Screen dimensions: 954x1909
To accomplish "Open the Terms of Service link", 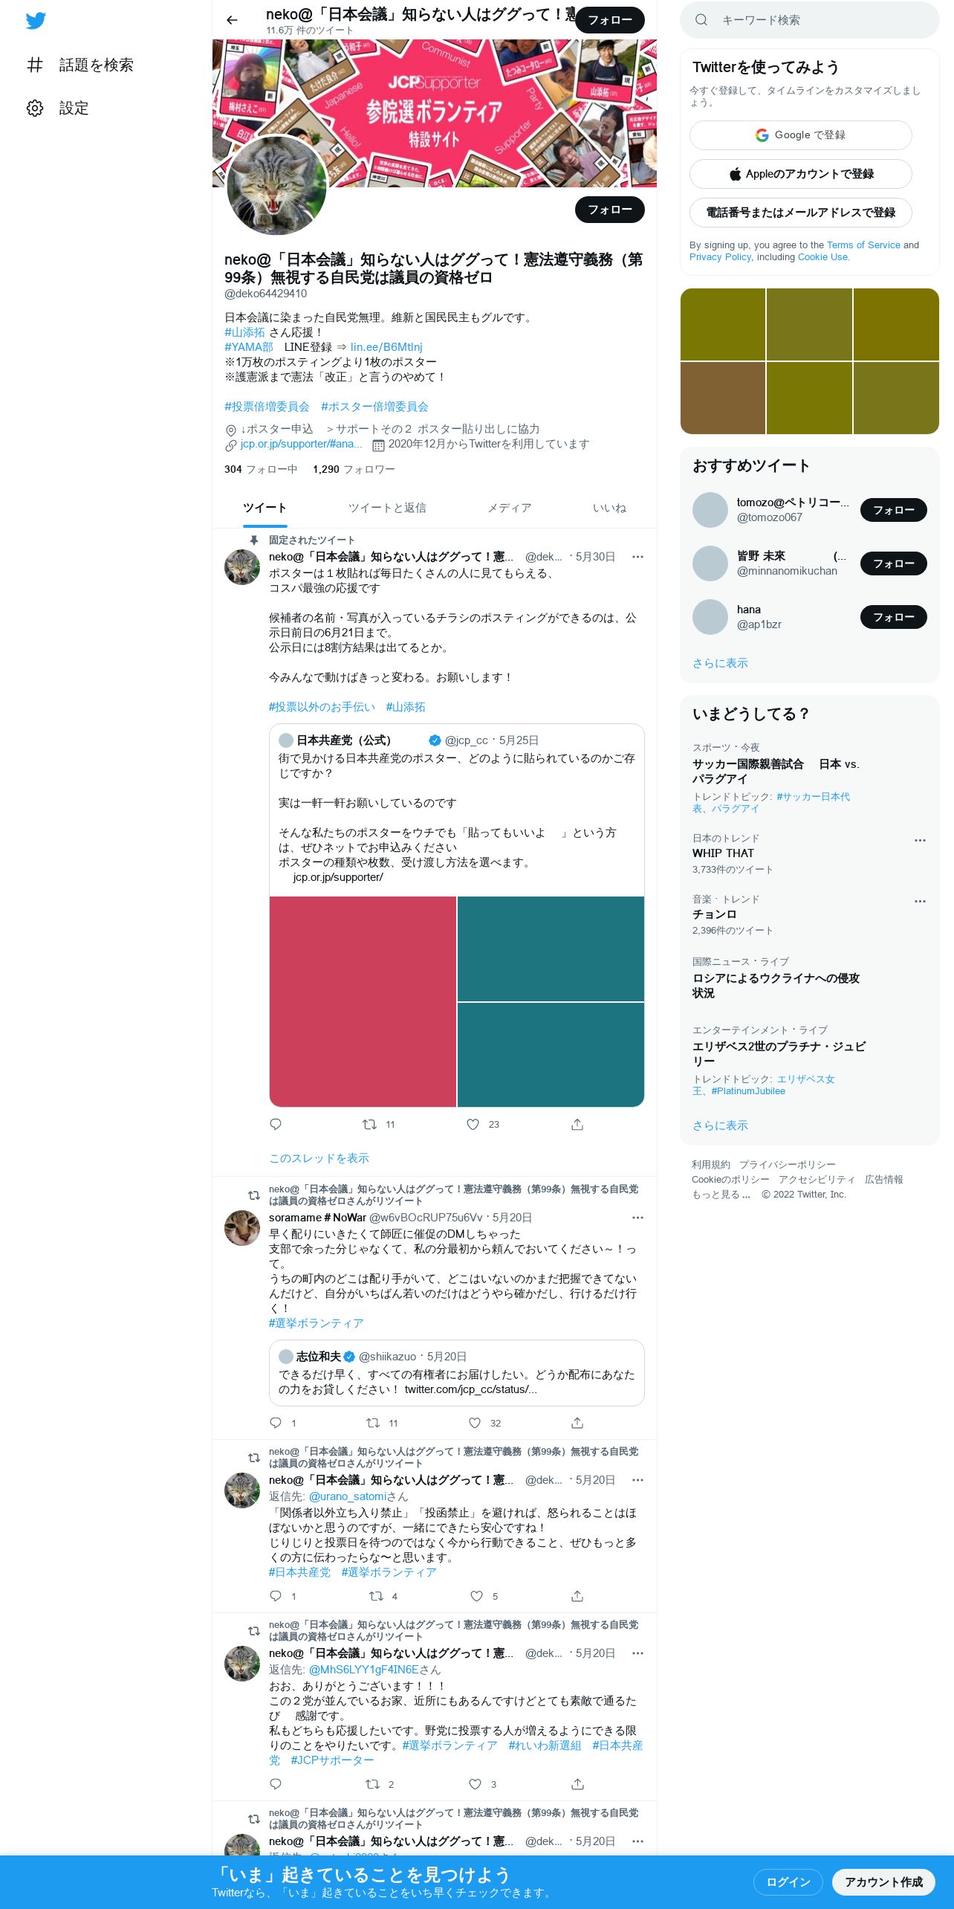I will [863, 245].
